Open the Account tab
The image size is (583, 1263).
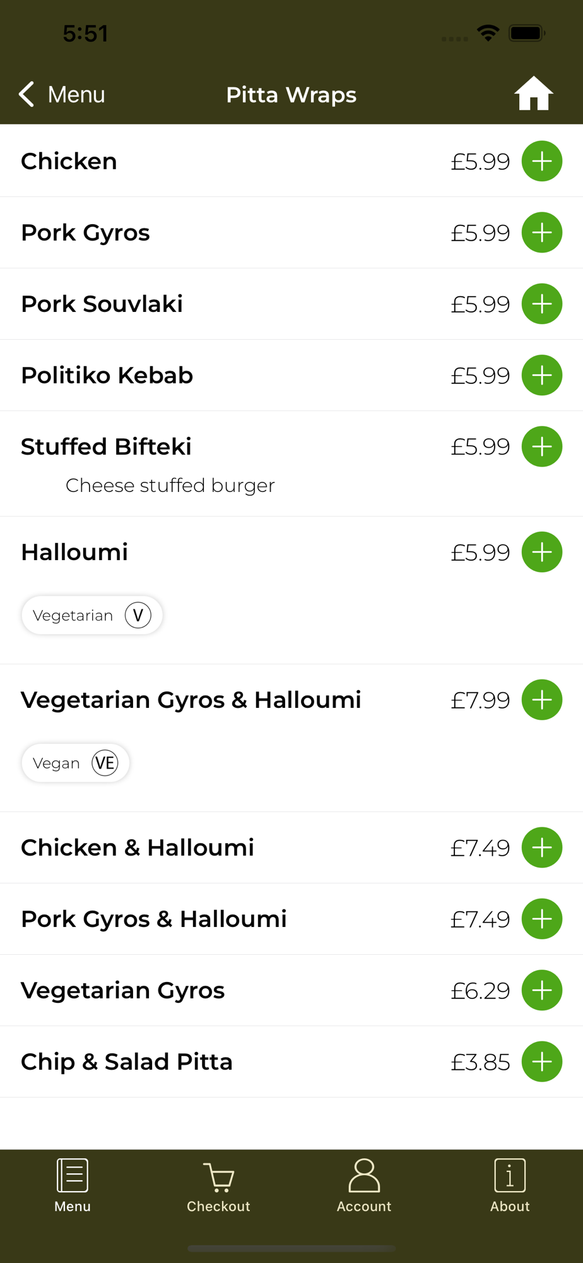pos(364,1187)
